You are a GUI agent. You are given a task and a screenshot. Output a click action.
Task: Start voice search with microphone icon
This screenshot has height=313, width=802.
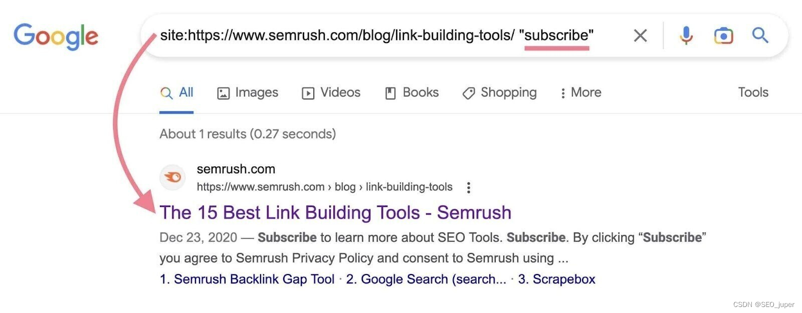point(686,35)
